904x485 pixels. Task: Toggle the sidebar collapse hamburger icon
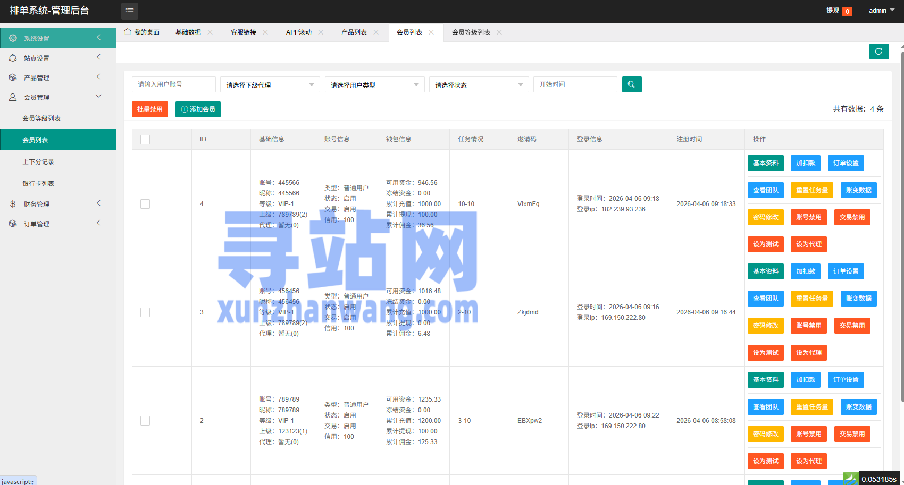point(130,11)
